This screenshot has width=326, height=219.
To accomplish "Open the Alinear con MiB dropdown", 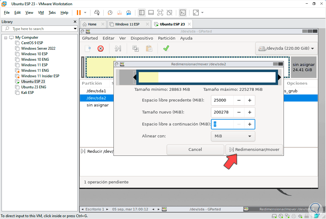I will (x=233, y=136).
